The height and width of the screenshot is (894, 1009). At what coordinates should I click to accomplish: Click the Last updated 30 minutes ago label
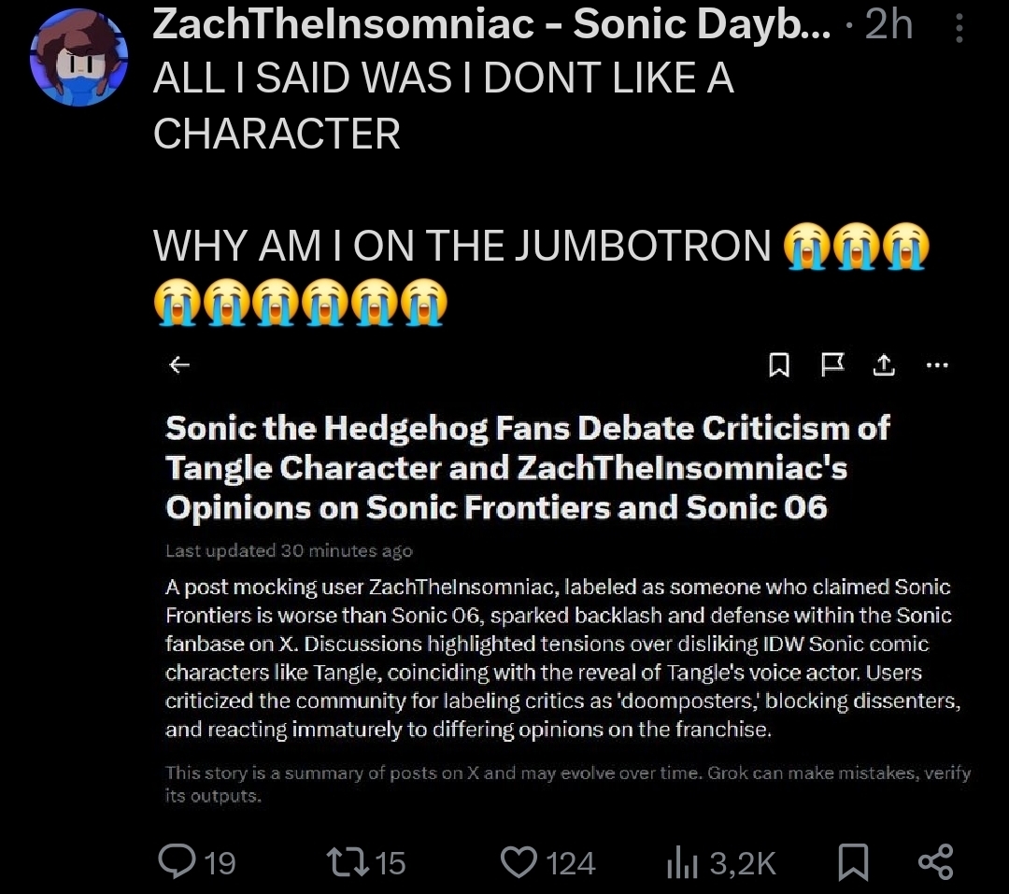coord(289,550)
